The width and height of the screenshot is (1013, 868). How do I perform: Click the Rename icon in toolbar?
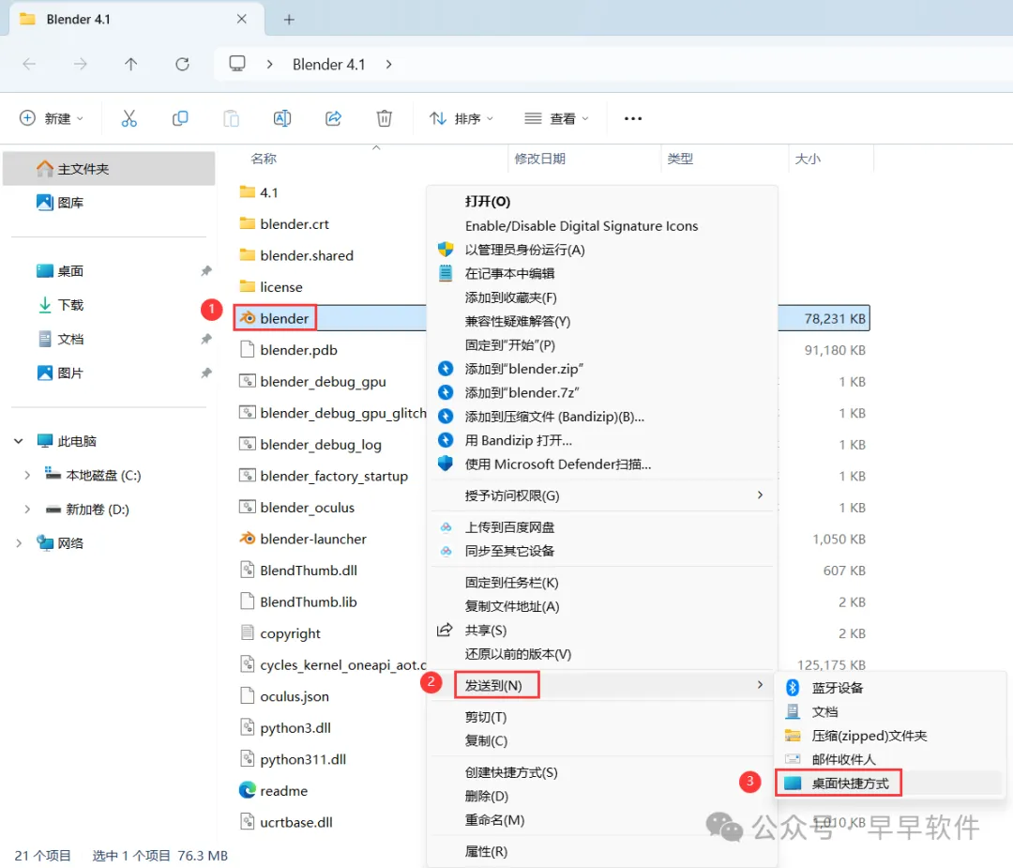(x=282, y=118)
